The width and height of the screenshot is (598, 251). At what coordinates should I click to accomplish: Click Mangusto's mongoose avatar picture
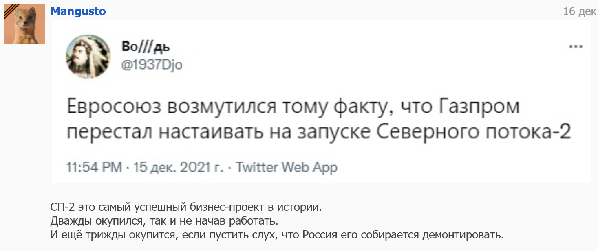25,24
